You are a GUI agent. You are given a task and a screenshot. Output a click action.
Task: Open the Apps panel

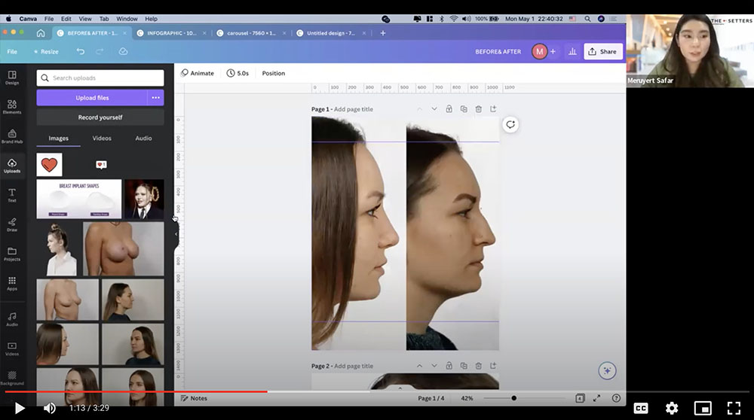click(x=12, y=283)
